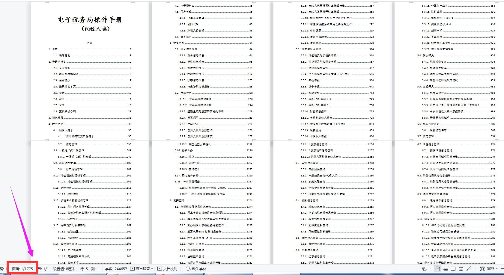This screenshot has width=504, height=275.
Task: Select TOC entry 6.6. 优惠信息查询
Action: pyautogui.click(x=335, y=250)
